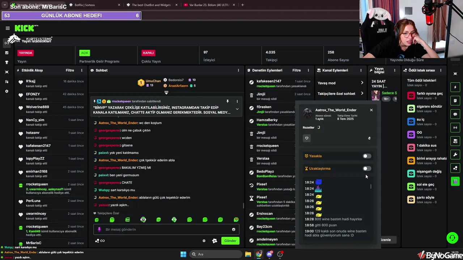The height and width of the screenshot is (260, 463).
Task: Unpin the pinned rrocketqueen message
Action: [x=228, y=101]
